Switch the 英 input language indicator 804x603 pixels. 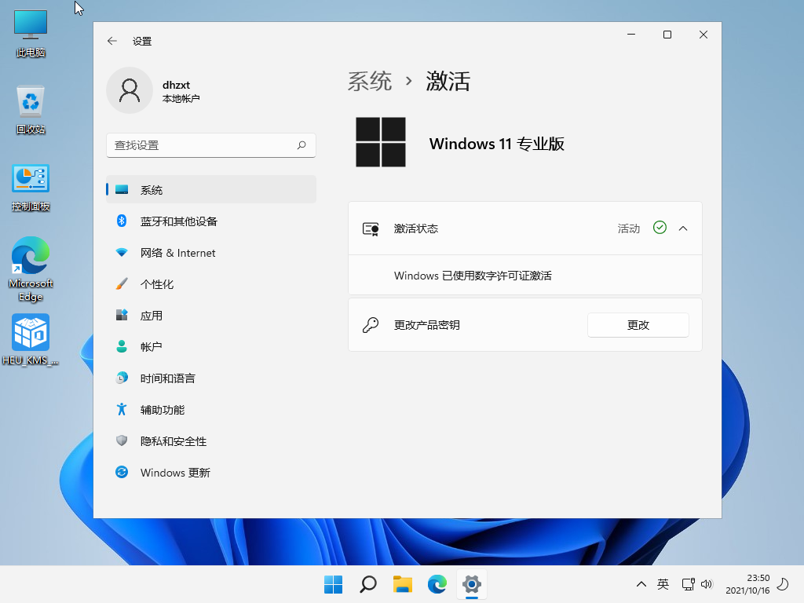[663, 584]
